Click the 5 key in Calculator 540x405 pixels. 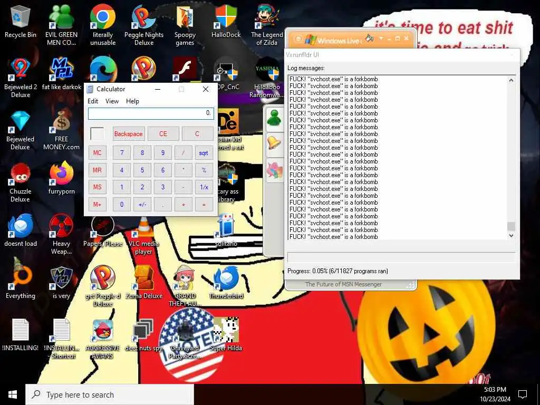click(142, 170)
